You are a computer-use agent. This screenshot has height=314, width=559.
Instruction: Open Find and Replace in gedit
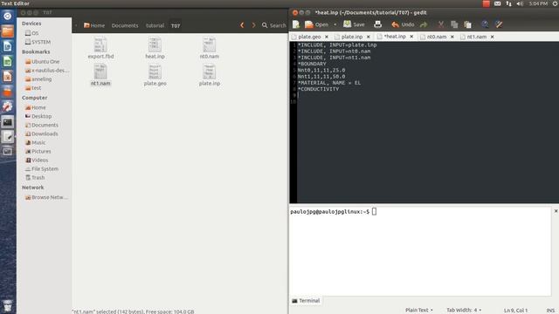tap(499, 24)
